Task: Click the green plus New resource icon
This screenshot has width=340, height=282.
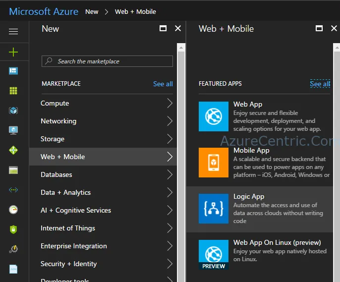Action: [13, 52]
